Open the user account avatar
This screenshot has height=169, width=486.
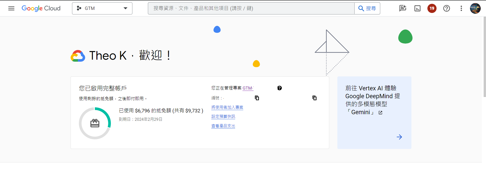(x=475, y=8)
